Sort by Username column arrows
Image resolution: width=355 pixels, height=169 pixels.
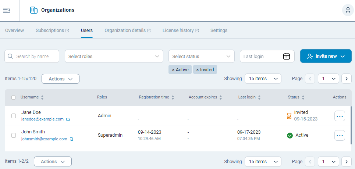[42, 97]
